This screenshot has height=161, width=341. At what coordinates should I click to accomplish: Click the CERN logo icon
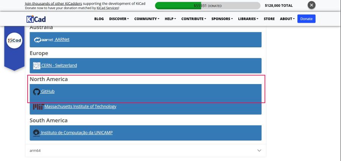click(37, 66)
